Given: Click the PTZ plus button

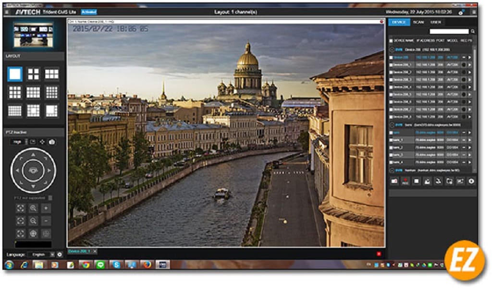Looking at the screenshot, I should (46, 208).
